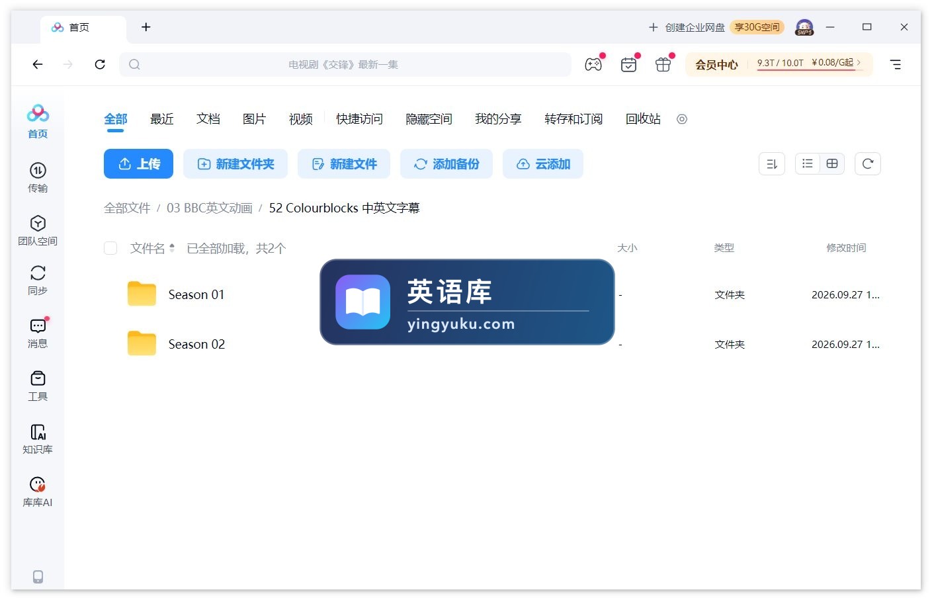Reload the page with refresh icon

pyautogui.click(x=100, y=64)
